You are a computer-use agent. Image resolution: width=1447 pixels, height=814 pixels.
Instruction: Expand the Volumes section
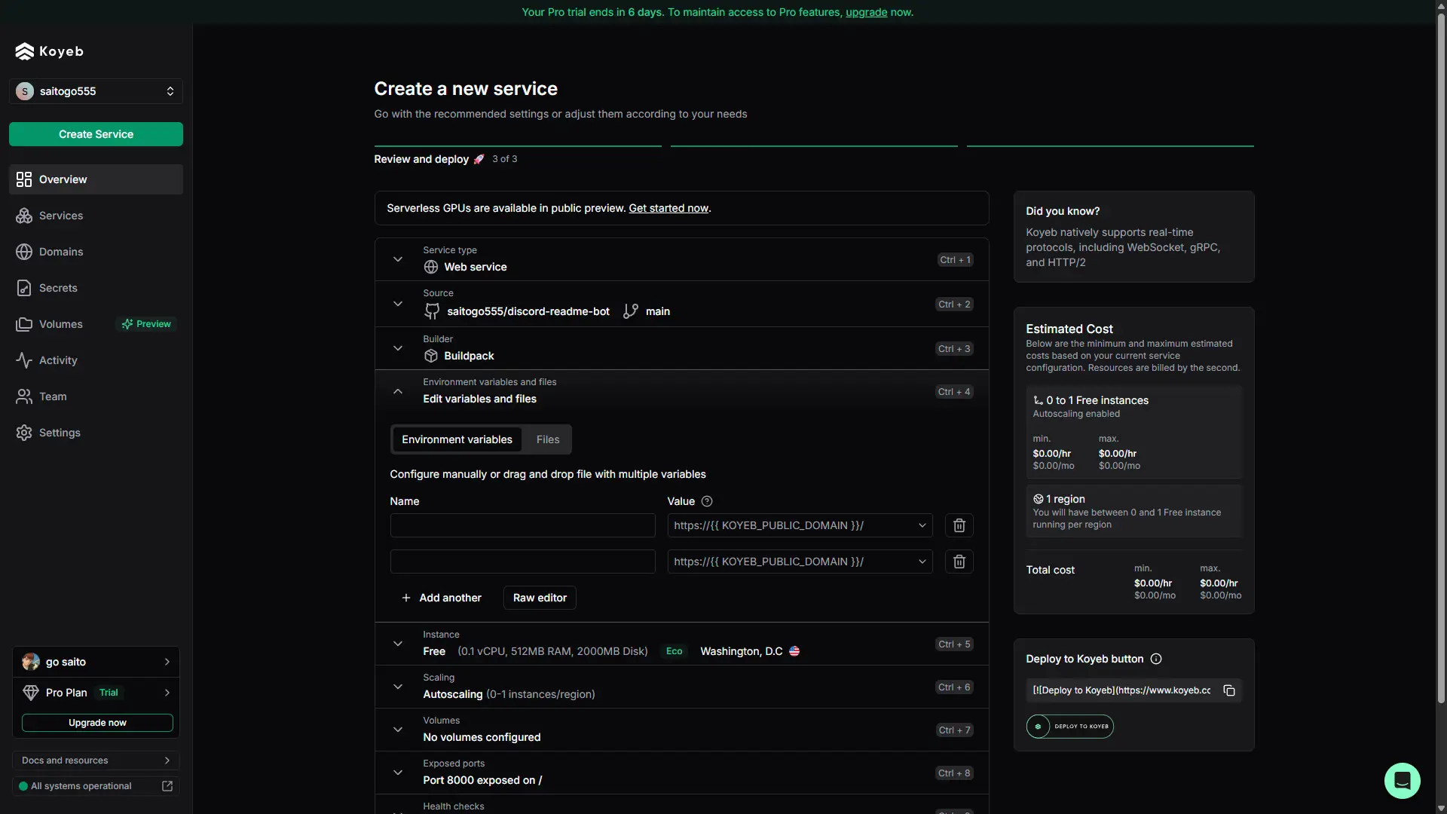398,730
